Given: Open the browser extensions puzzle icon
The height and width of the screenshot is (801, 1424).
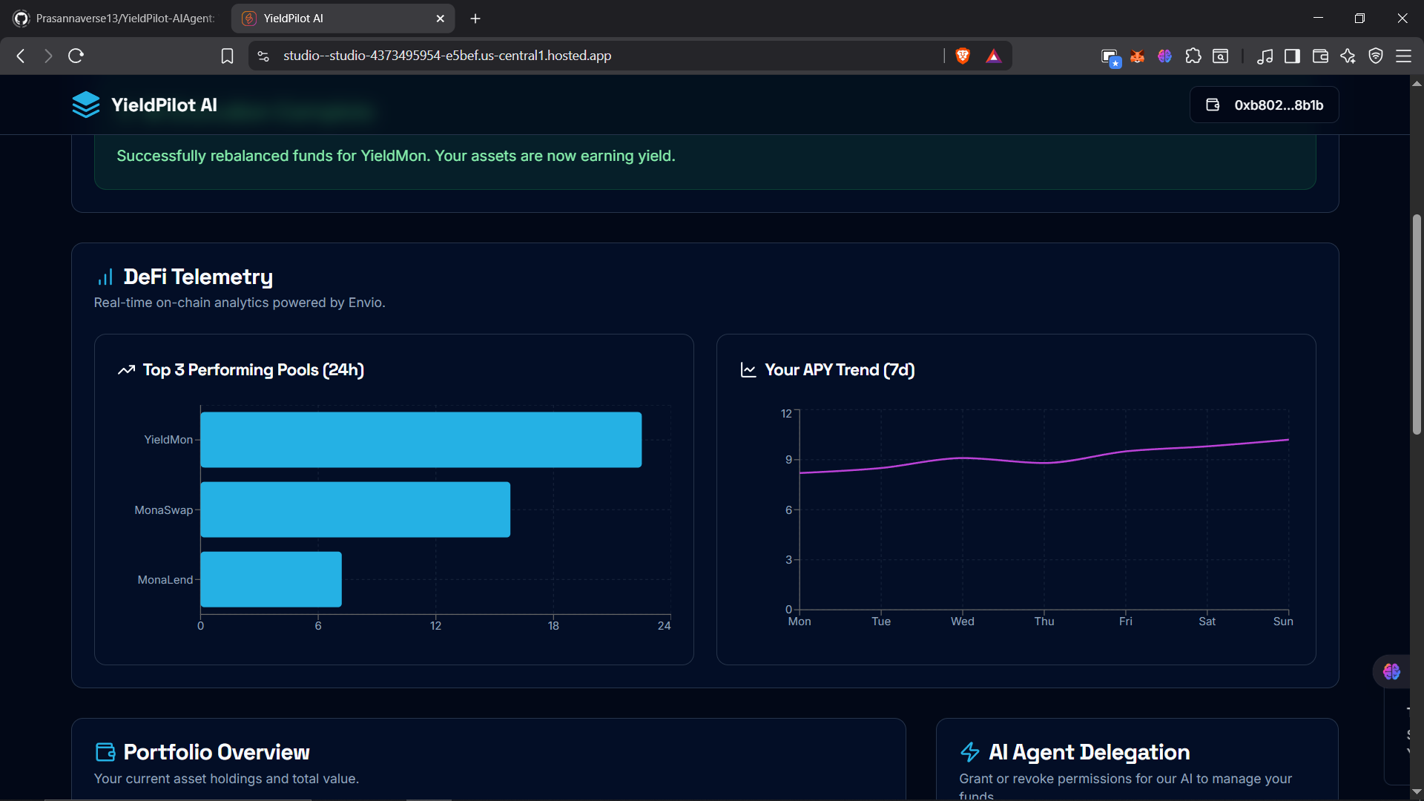Looking at the screenshot, I should coord(1193,56).
